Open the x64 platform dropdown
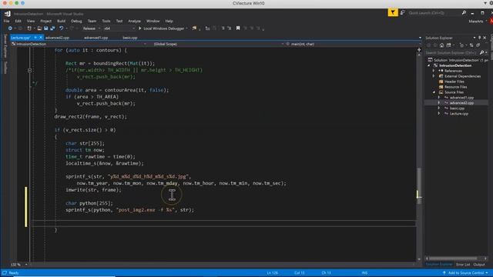 pyautogui.click(x=119, y=28)
